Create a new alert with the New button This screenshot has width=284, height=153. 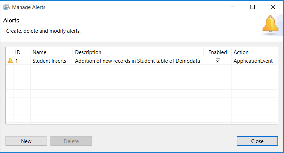(26, 141)
